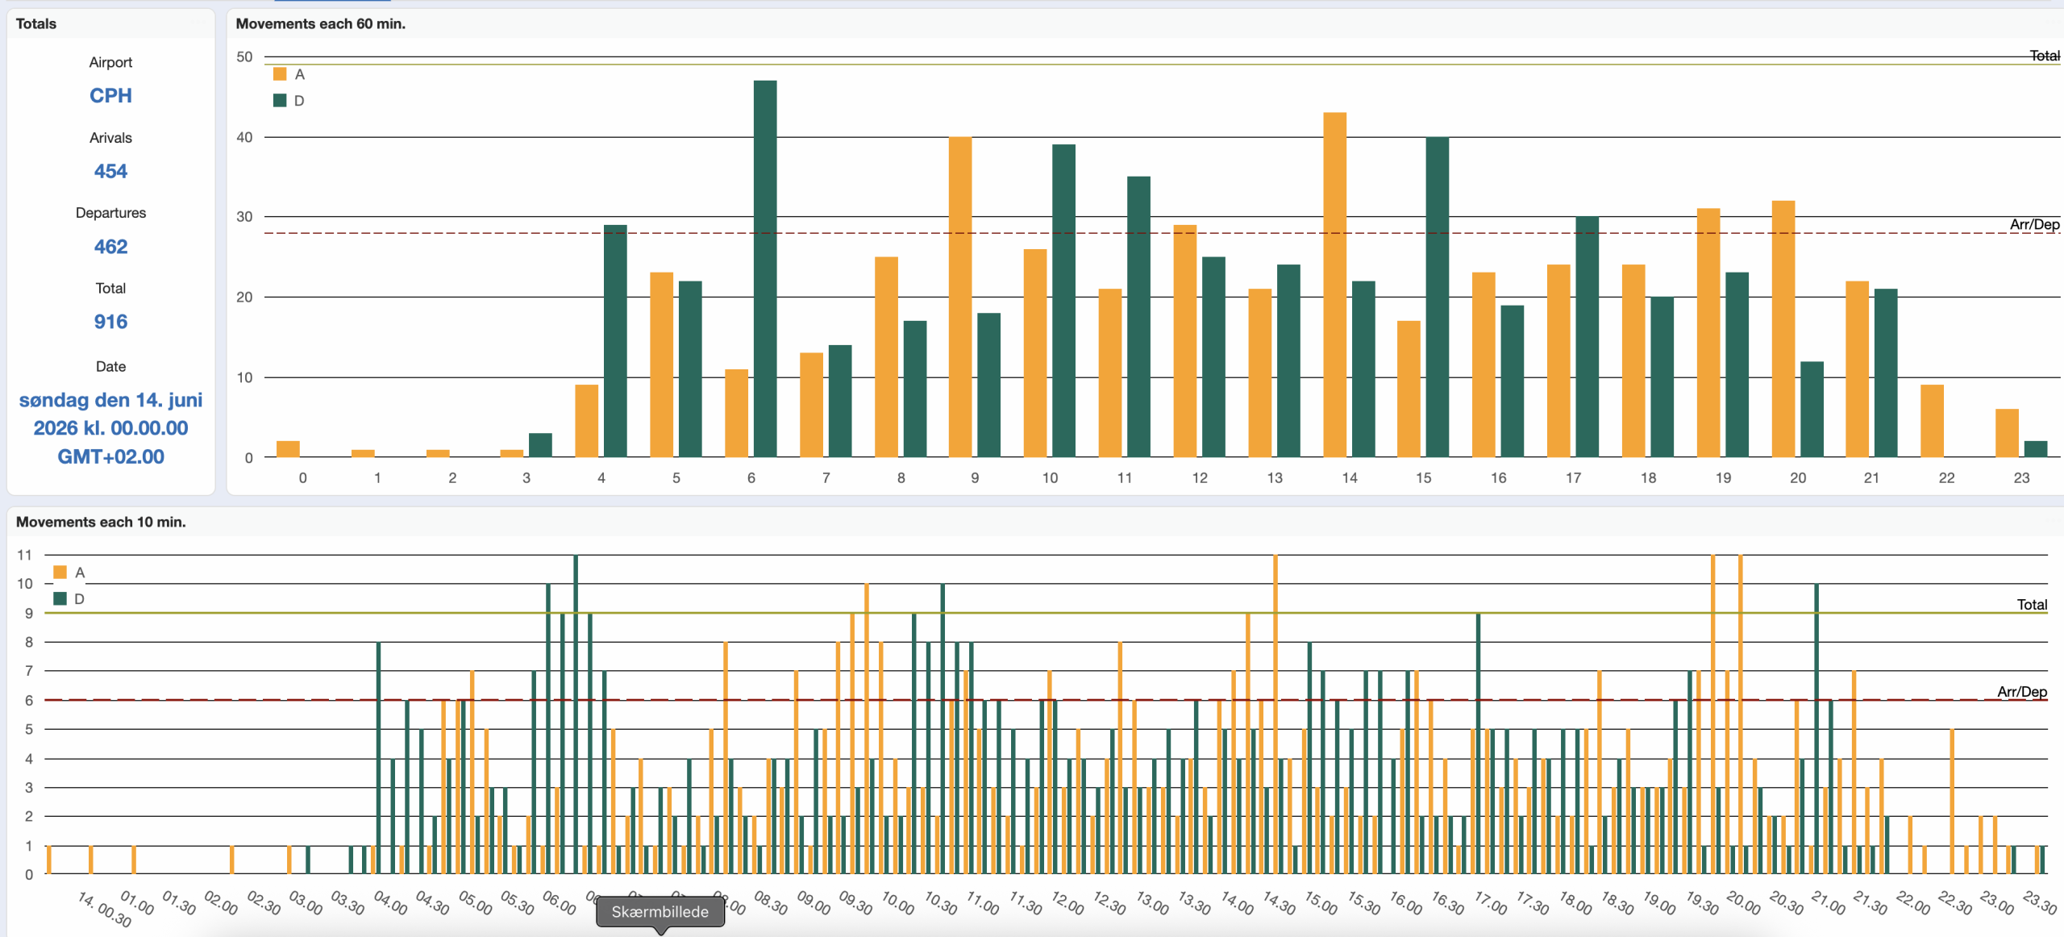Click the Movements each 60 min. panel title
Screen dimensions: 2064x937
320,24
